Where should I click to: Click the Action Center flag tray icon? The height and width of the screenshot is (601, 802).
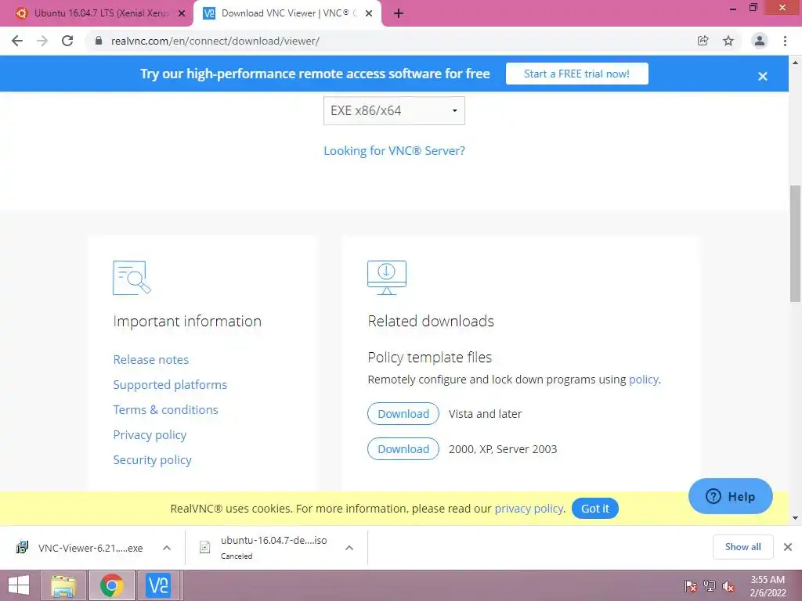click(690, 586)
